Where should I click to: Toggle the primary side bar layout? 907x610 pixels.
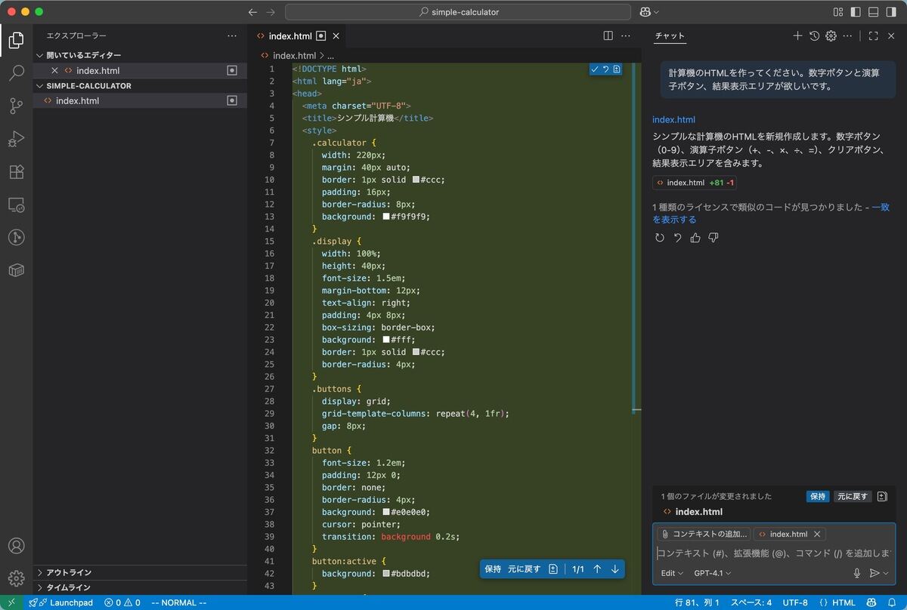tap(855, 12)
